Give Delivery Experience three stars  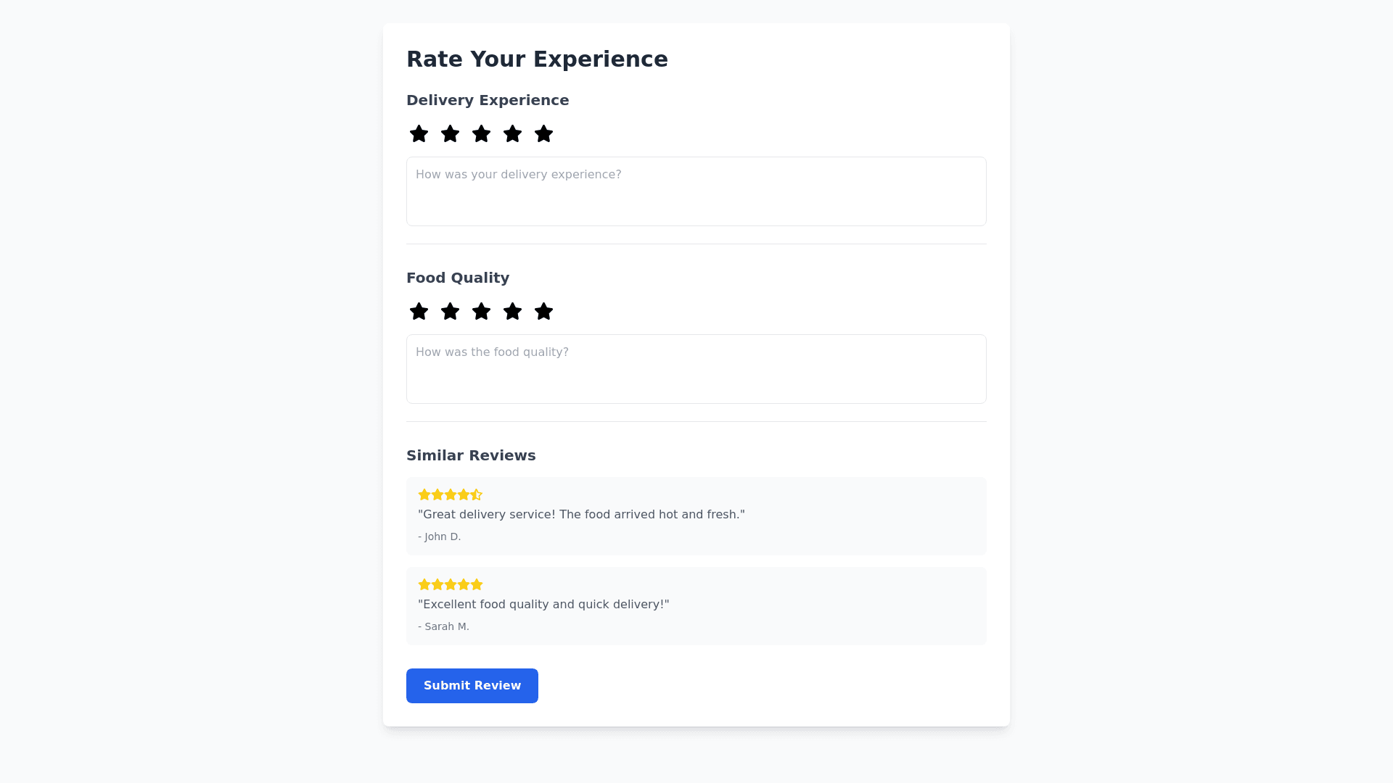pos(481,134)
